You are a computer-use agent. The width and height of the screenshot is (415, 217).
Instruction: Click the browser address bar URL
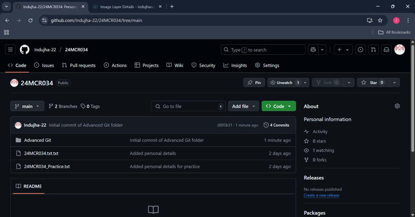[96, 20]
